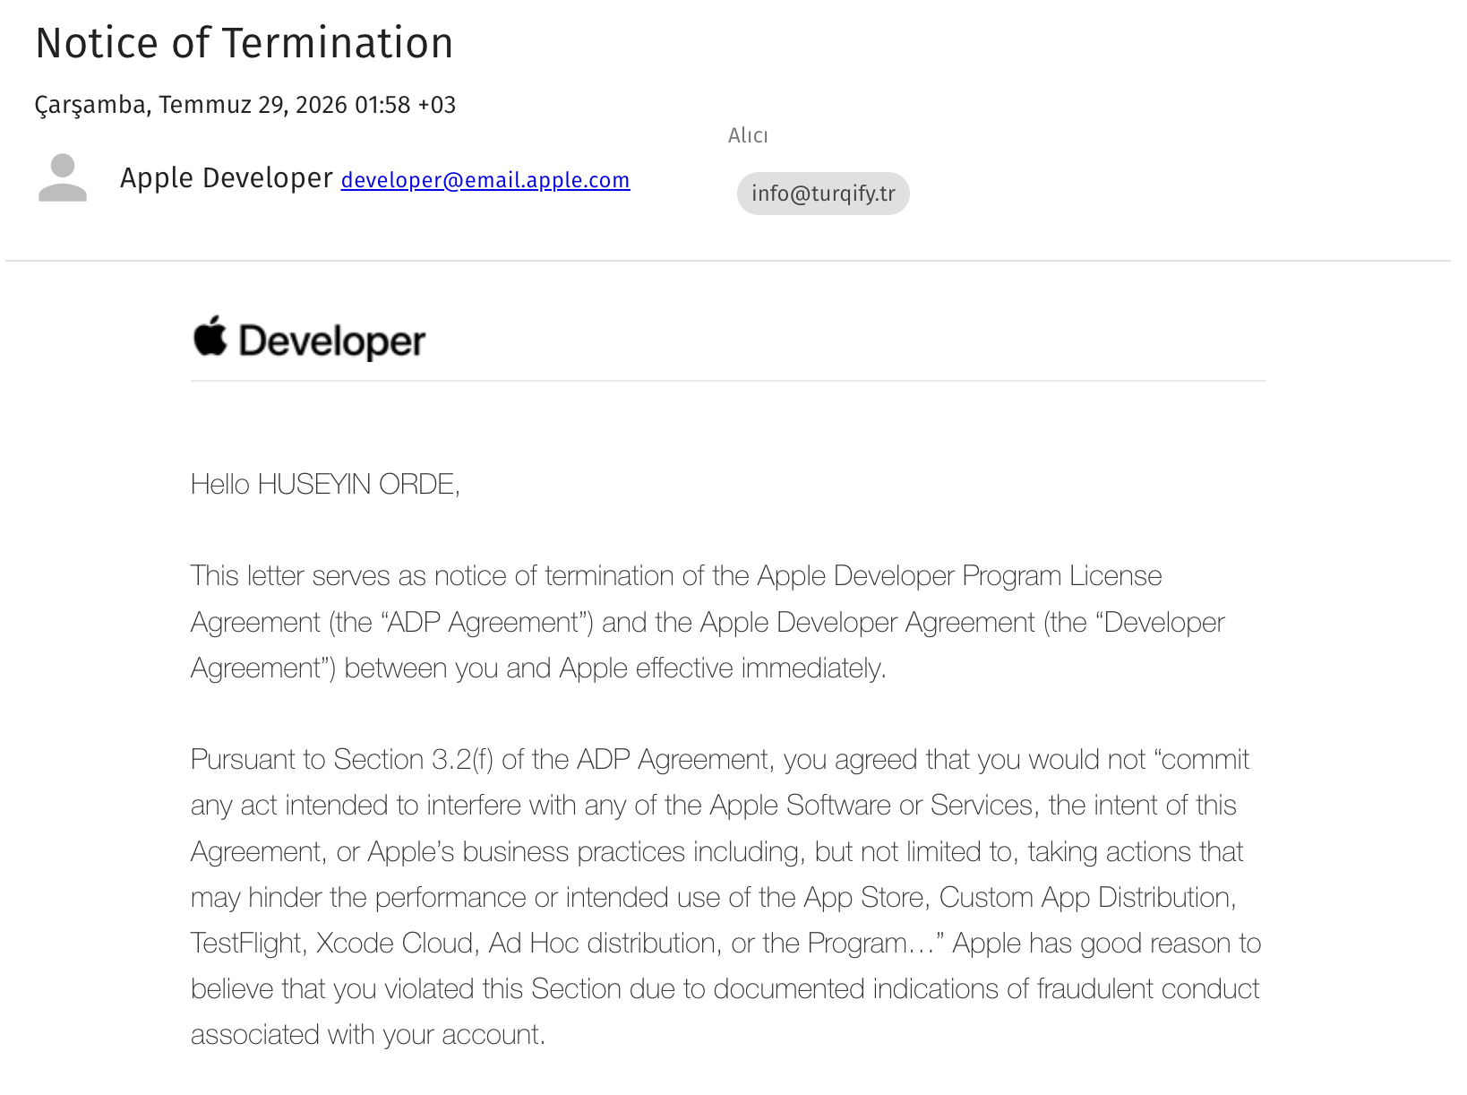Click the Notice of Termination subject title
1467x1095 pixels.
click(x=244, y=43)
